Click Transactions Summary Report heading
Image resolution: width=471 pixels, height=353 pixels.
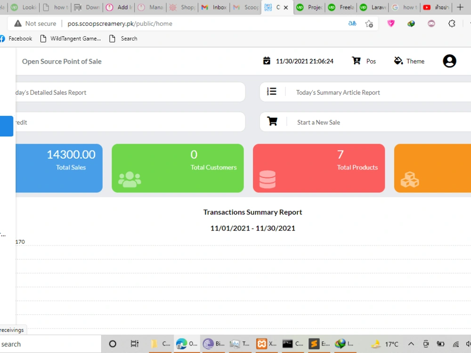[x=252, y=212]
